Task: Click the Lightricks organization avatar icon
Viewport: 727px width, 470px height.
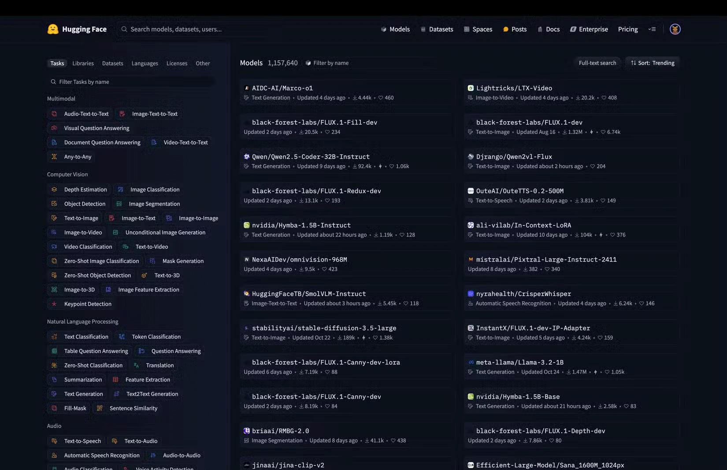Action: click(x=471, y=88)
